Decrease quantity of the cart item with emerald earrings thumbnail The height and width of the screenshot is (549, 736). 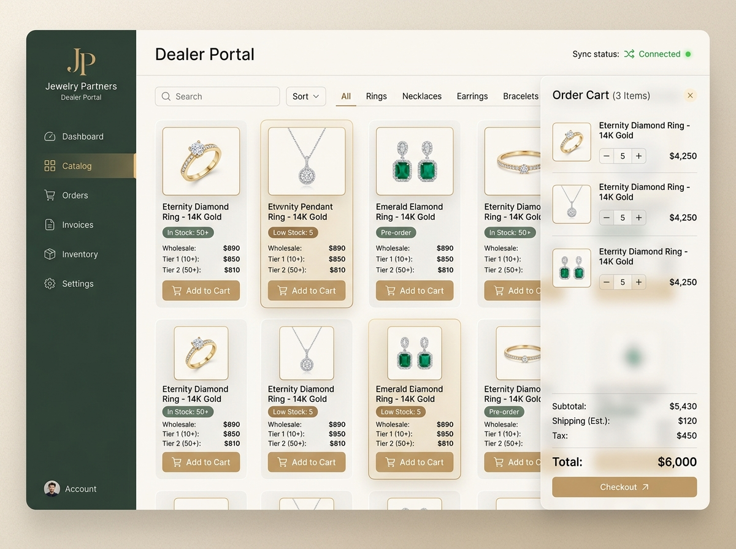607,282
